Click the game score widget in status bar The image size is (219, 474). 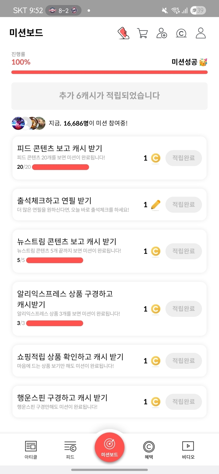click(63, 11)
